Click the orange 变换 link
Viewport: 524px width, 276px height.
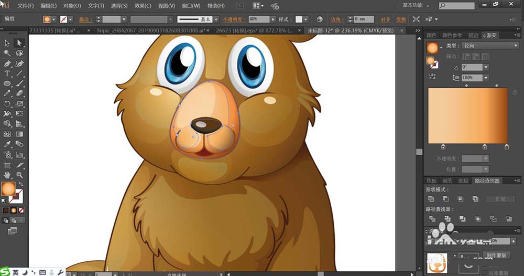401,19
